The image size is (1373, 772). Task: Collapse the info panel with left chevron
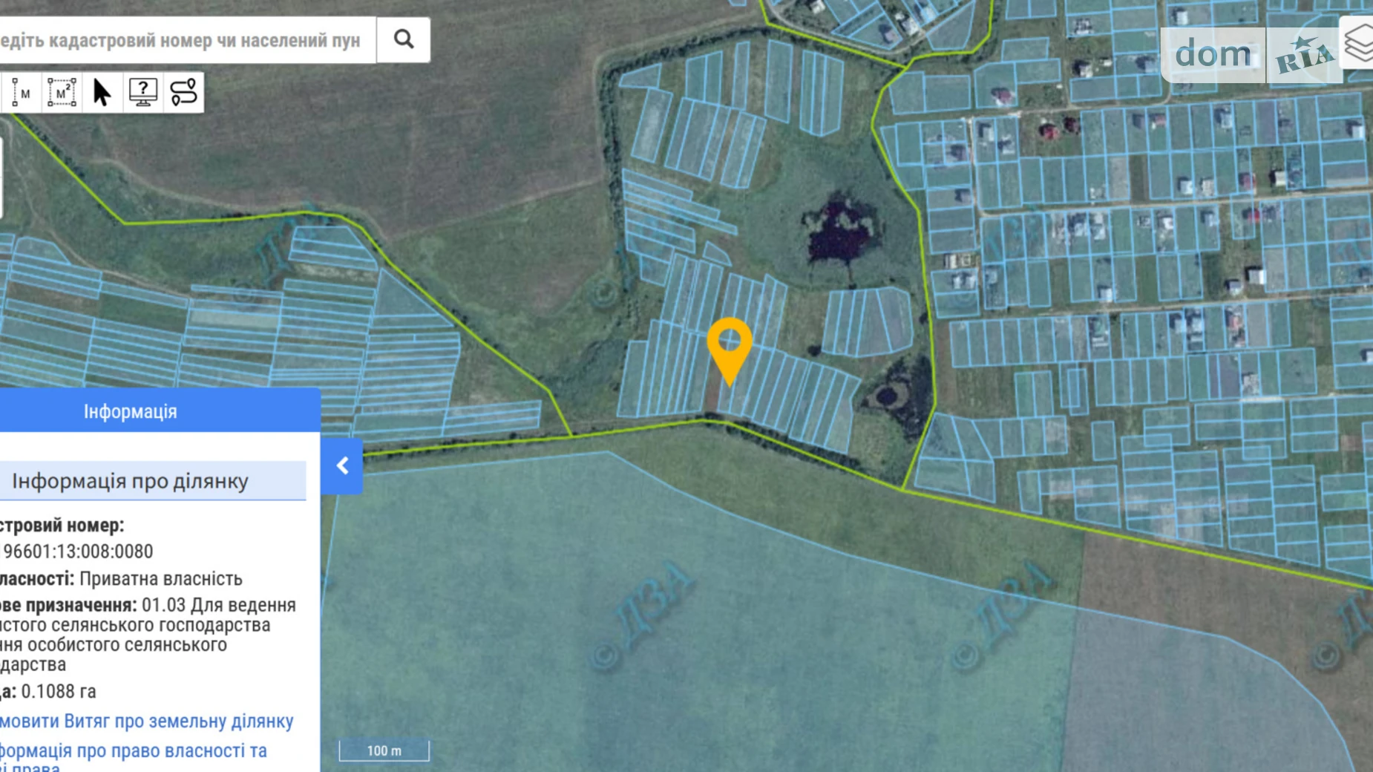click(x=342, y=465)
